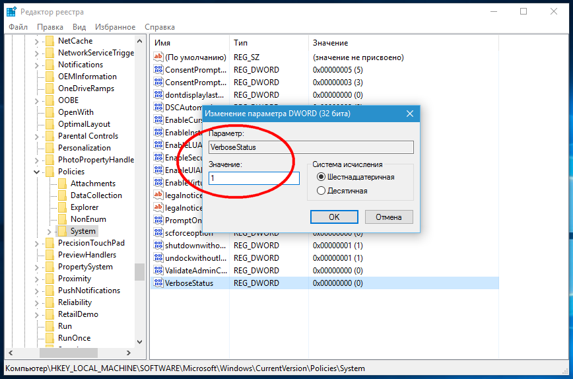
Task: Click the Значение input field with value 1
Action: point(254,178)
